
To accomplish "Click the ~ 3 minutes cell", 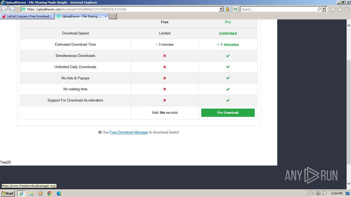I will click(x=165, y=44).
